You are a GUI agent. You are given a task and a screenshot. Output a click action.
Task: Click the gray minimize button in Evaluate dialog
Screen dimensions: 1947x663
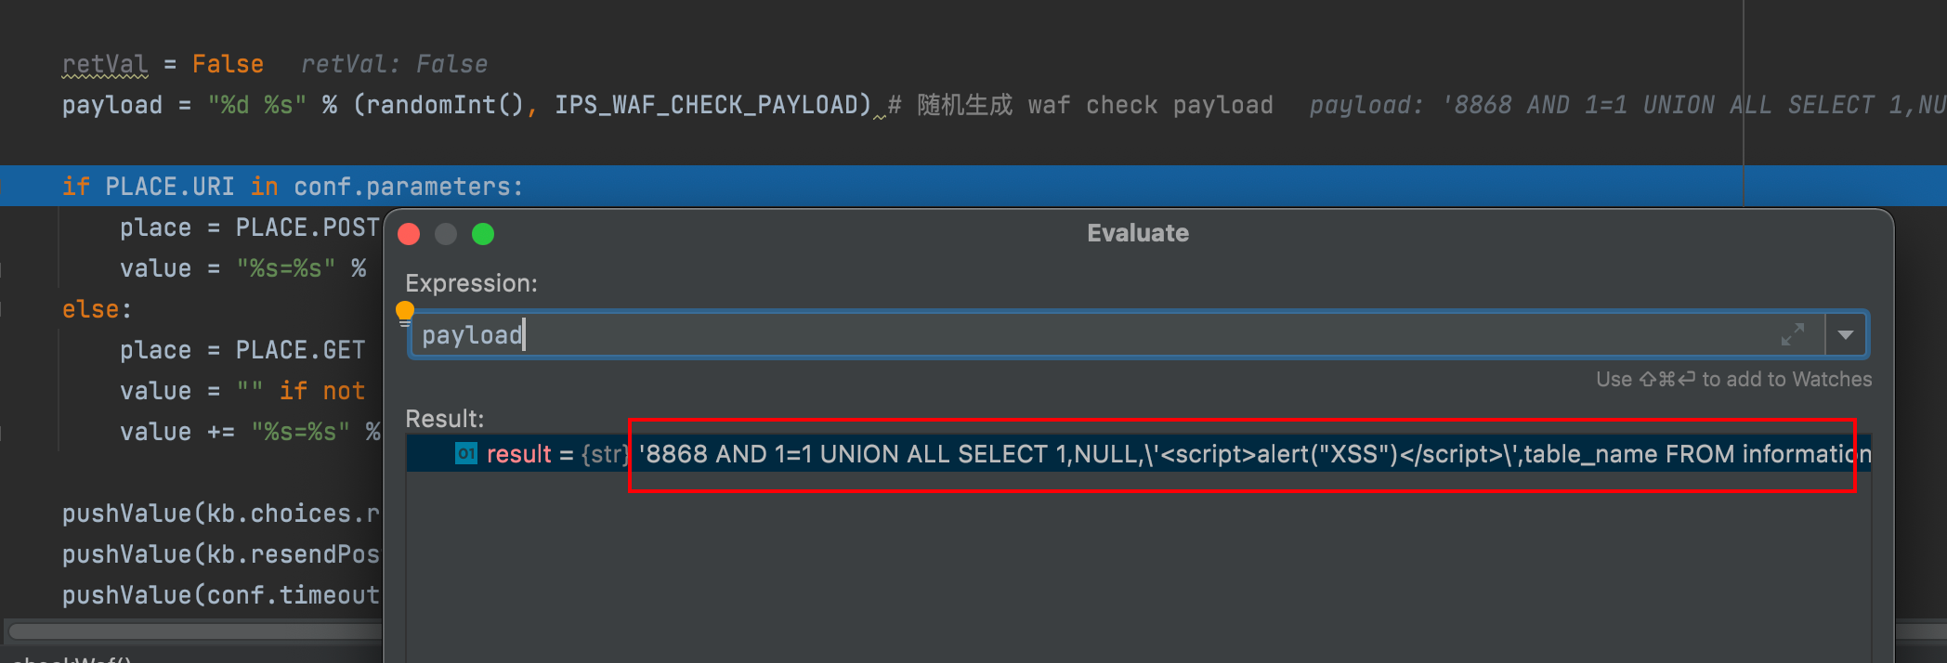click(446, 234)
